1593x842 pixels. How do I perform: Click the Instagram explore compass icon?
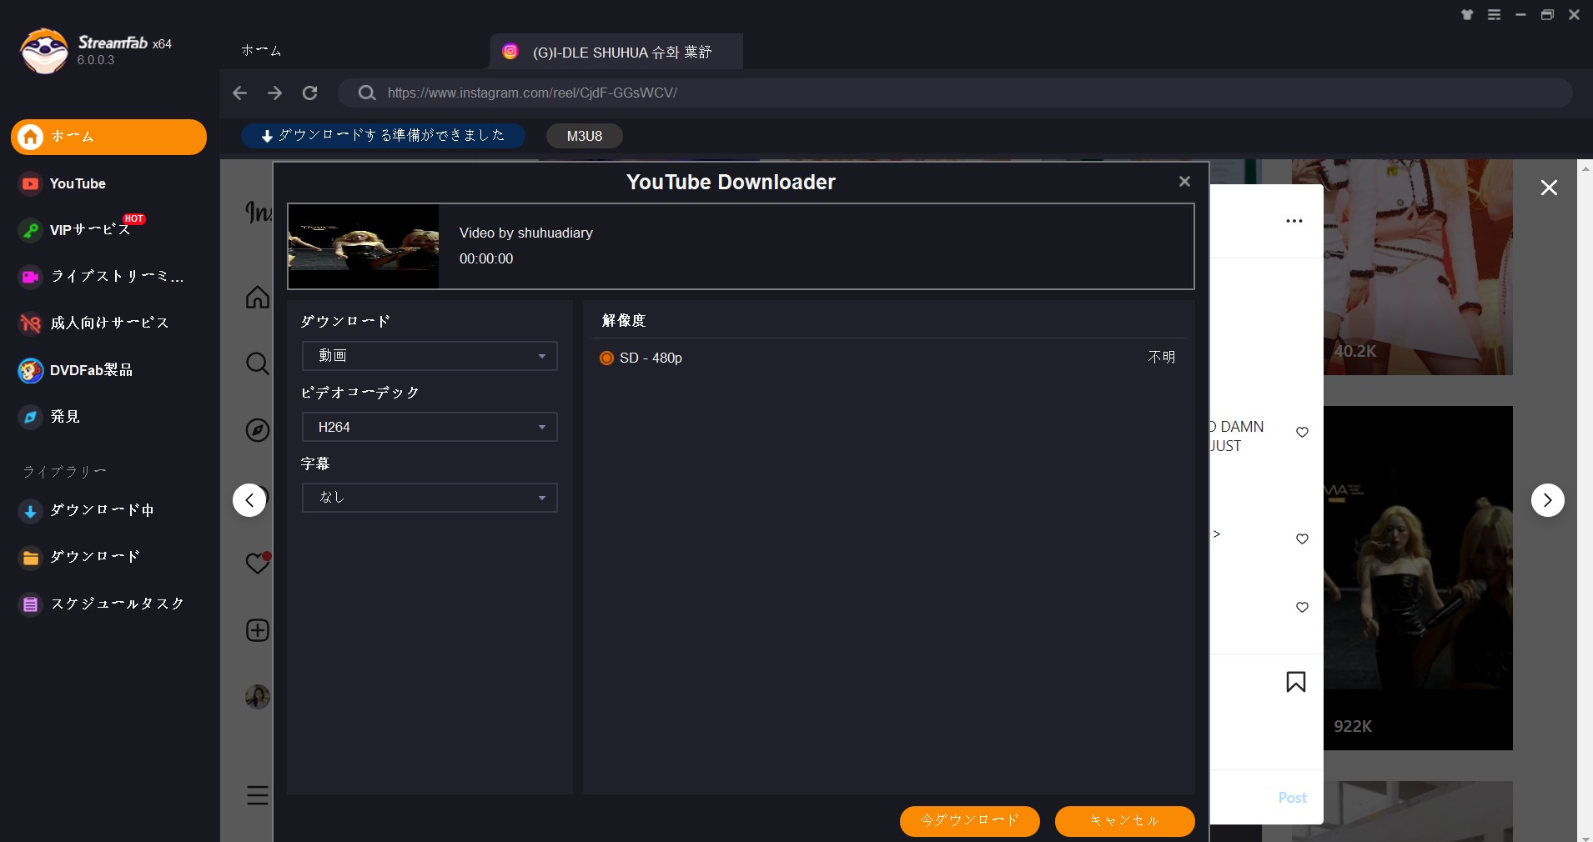pos(258,430)
